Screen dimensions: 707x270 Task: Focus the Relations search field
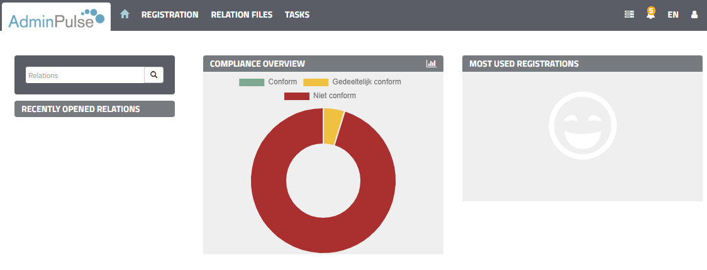tap(85, 75)
